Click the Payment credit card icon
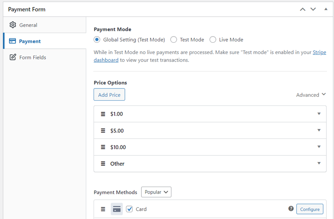The image size is (334, 219). 12,41
